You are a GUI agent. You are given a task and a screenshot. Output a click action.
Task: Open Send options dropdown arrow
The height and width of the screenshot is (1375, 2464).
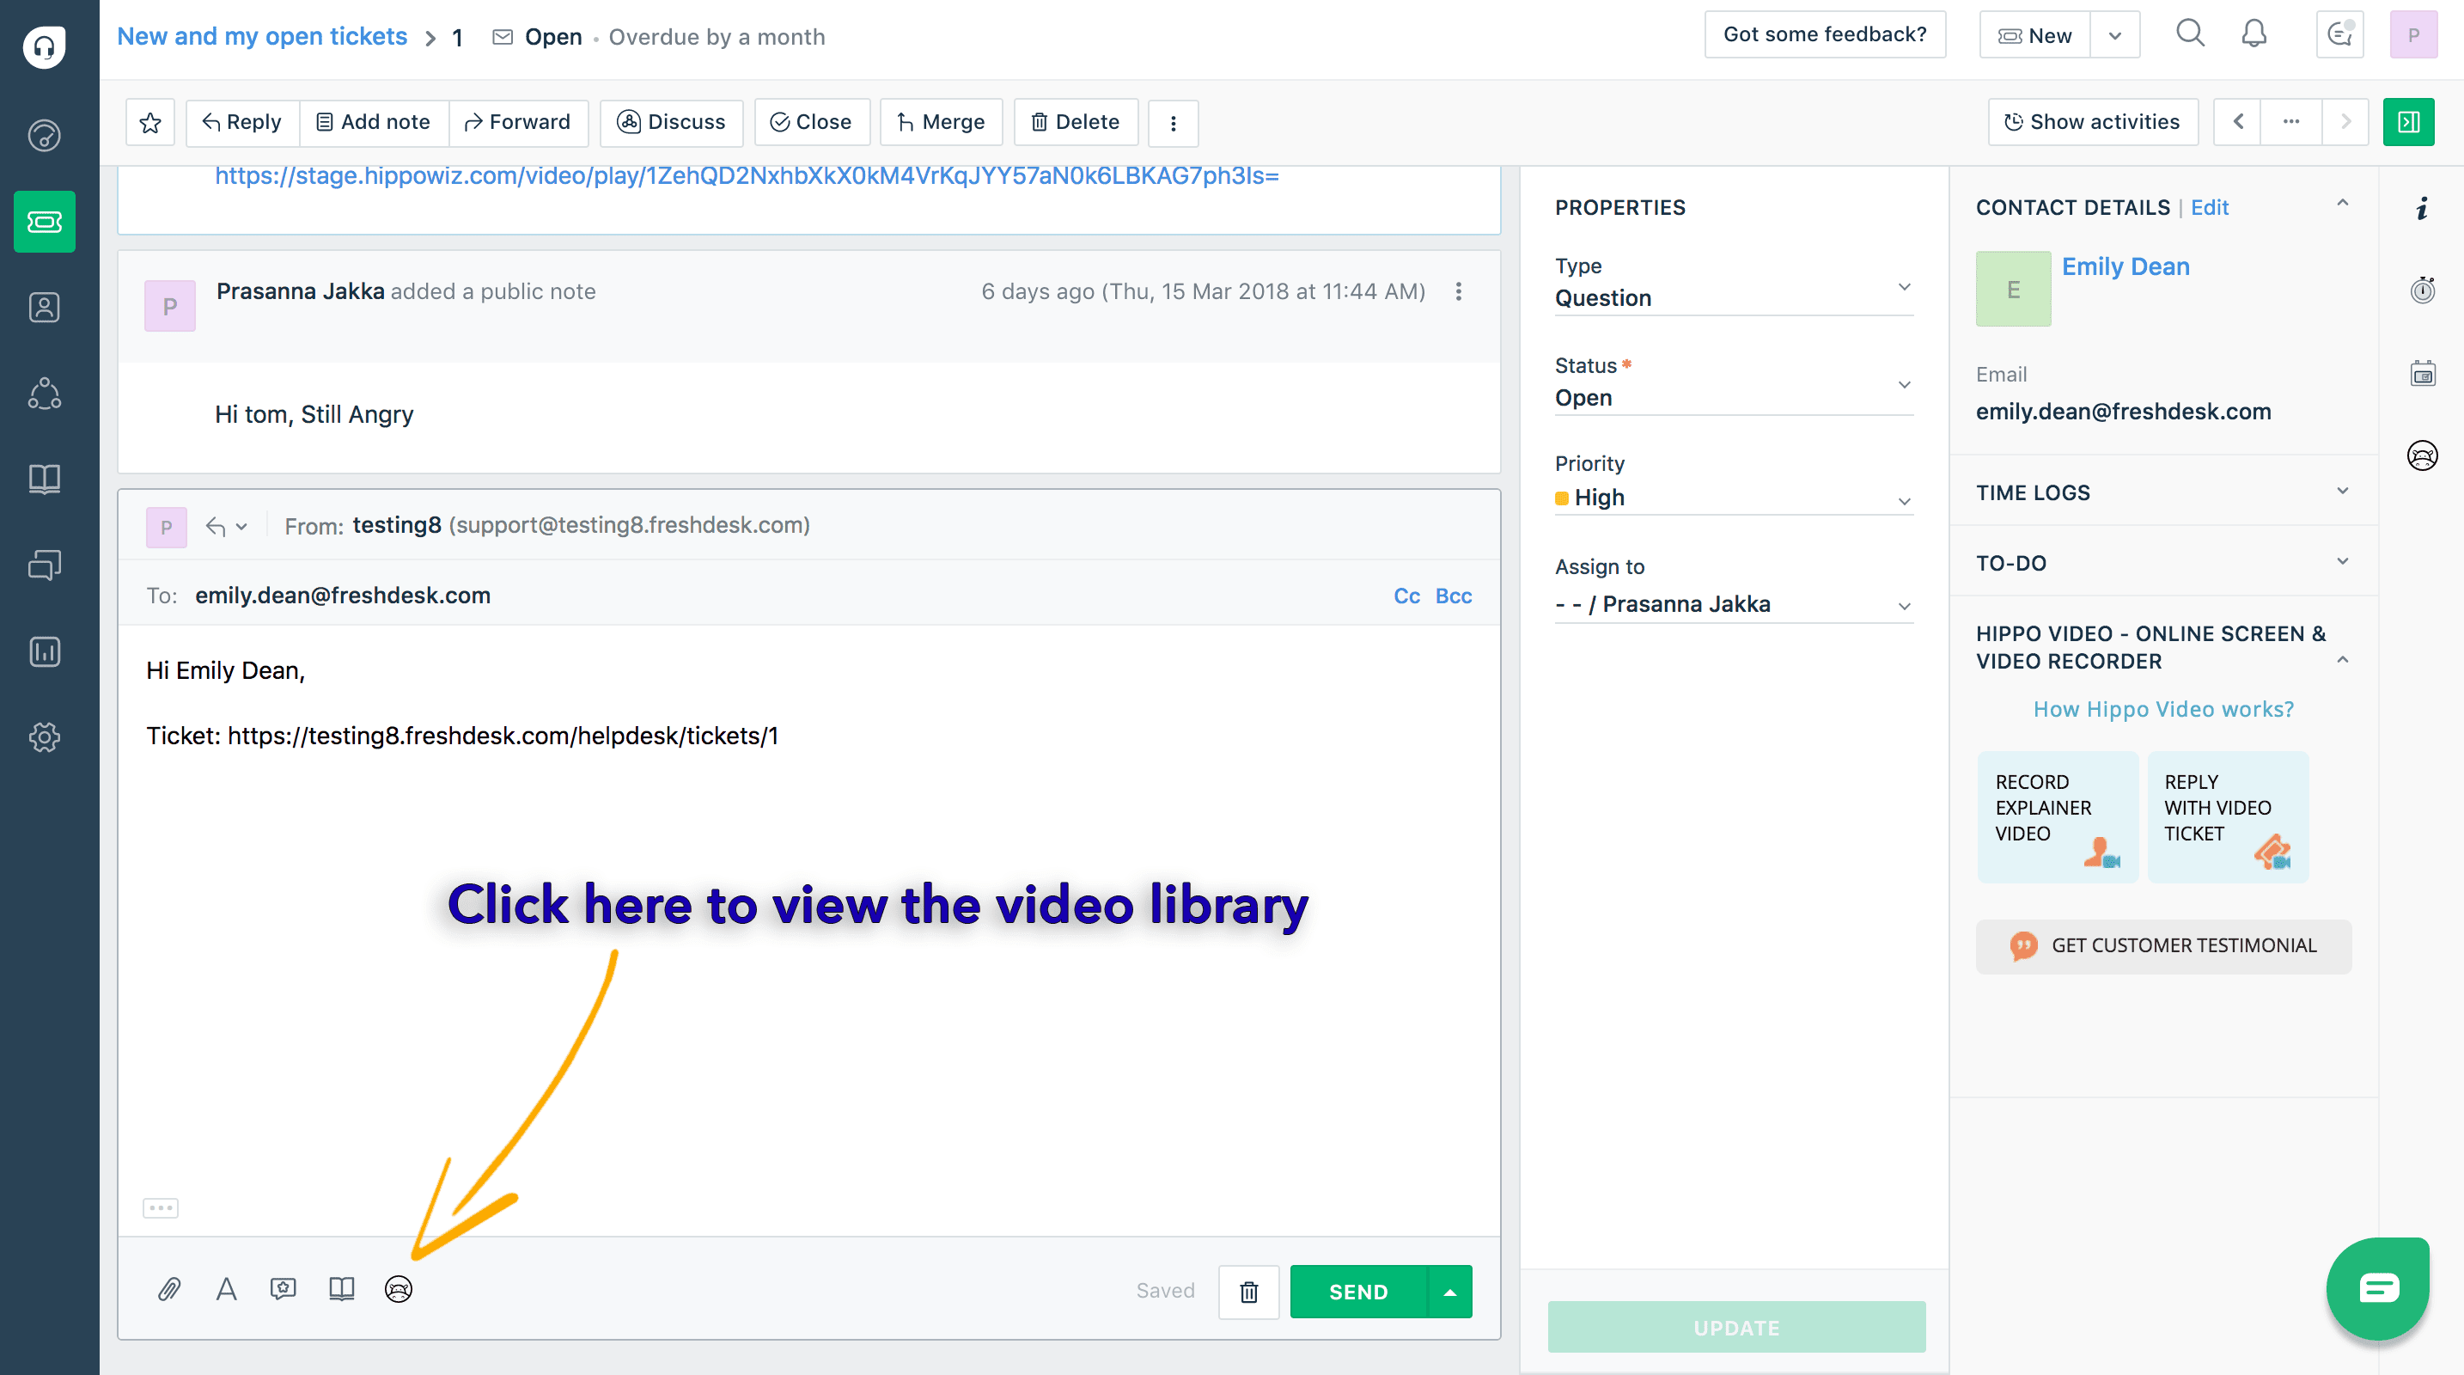[x=1449, y=1292]
